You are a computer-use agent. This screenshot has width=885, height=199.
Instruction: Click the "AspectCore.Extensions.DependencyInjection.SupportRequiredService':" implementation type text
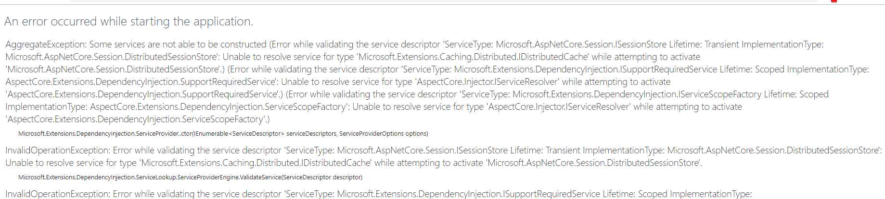click(142, 82)
